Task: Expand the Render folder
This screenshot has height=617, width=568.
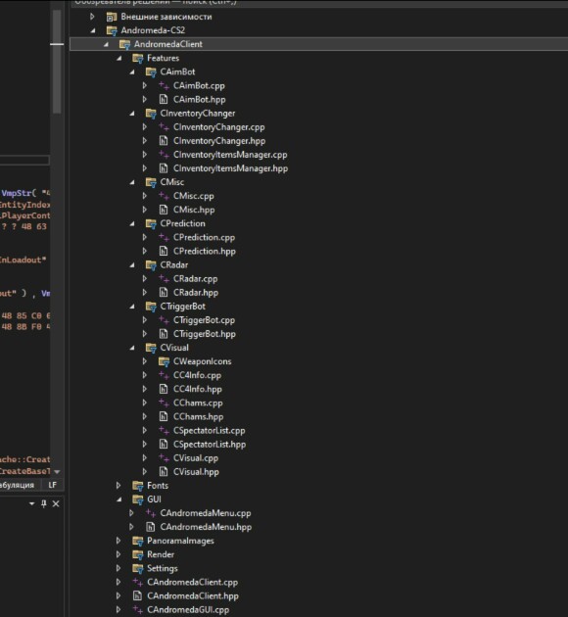Action: [118, 554]
